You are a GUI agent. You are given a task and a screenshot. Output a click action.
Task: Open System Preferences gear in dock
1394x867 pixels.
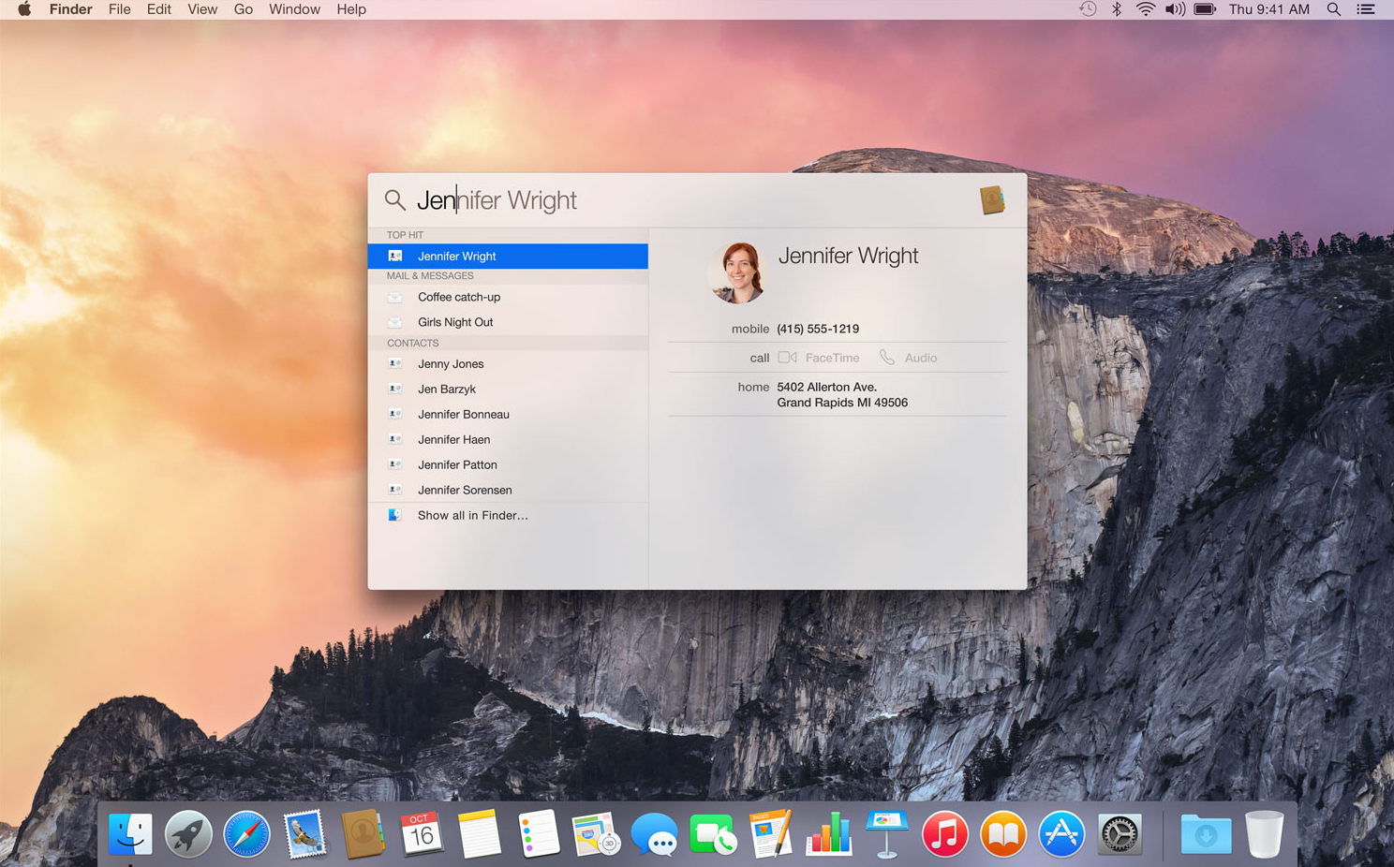[1120, 833]
